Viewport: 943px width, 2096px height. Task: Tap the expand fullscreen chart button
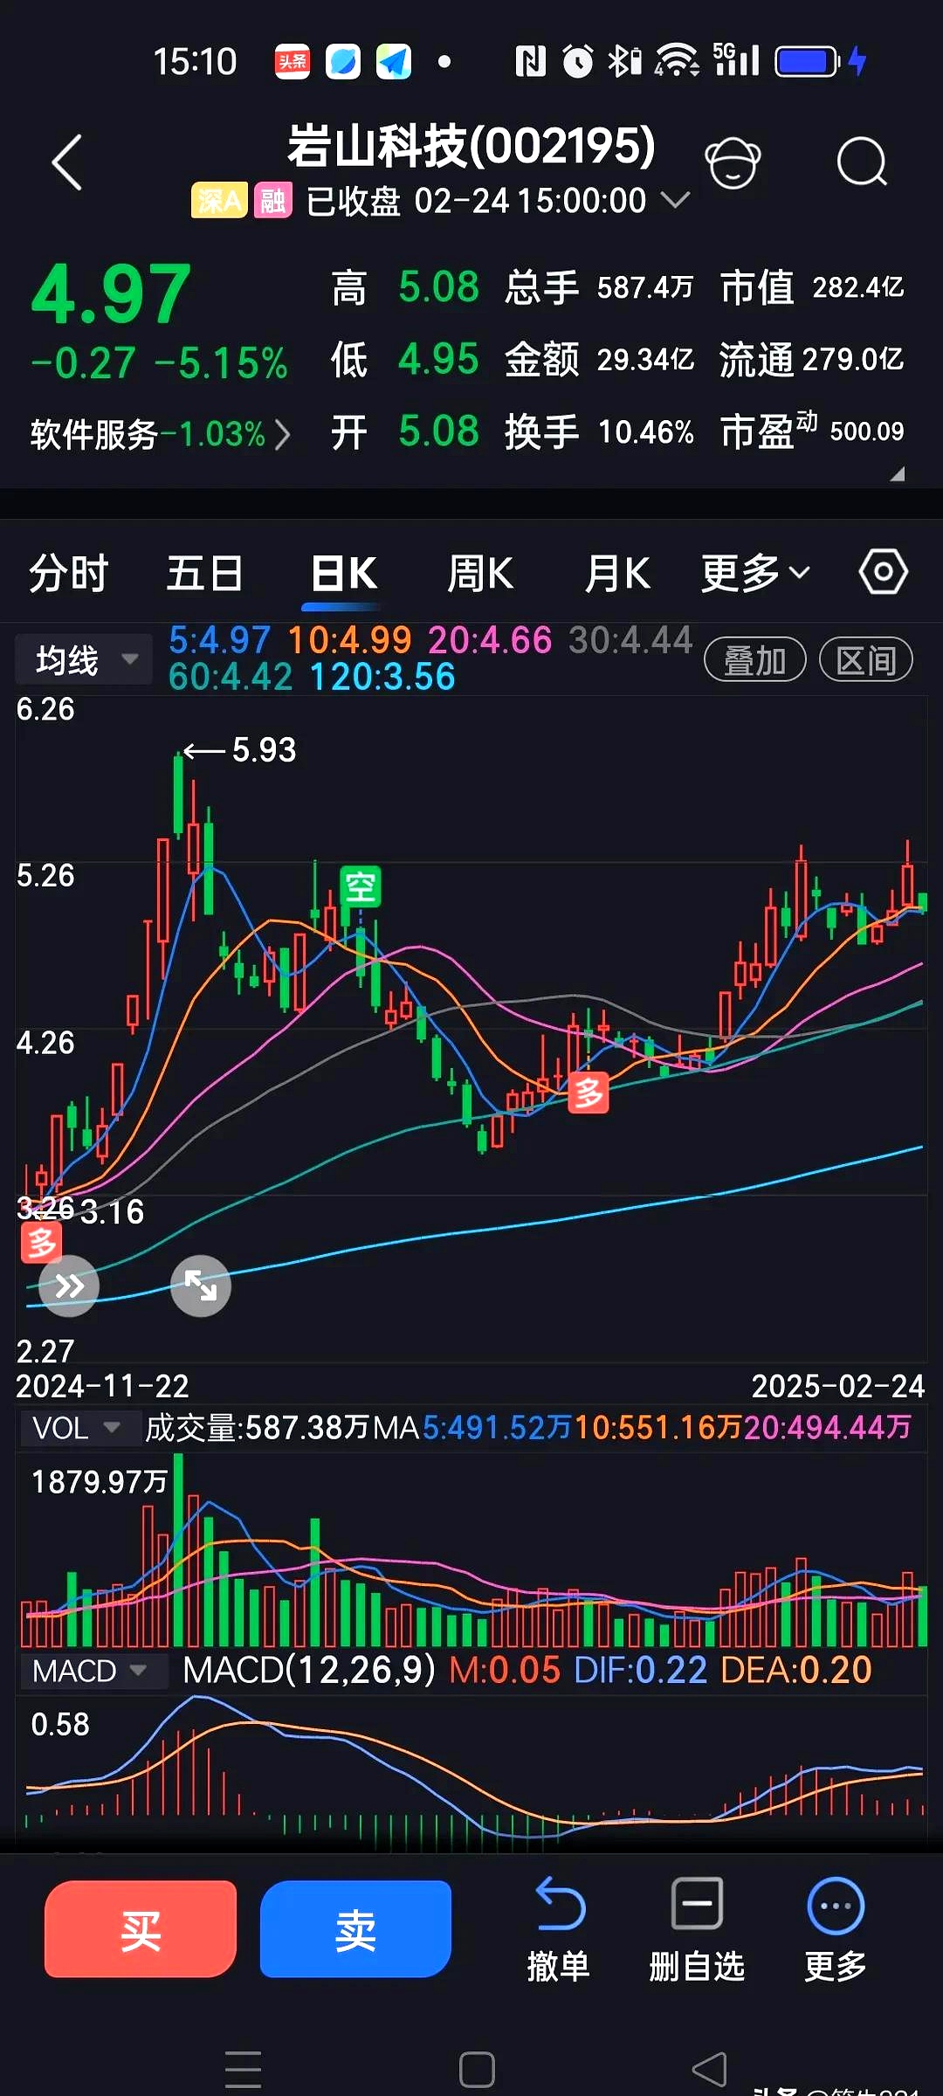(x=201, y=1286)
